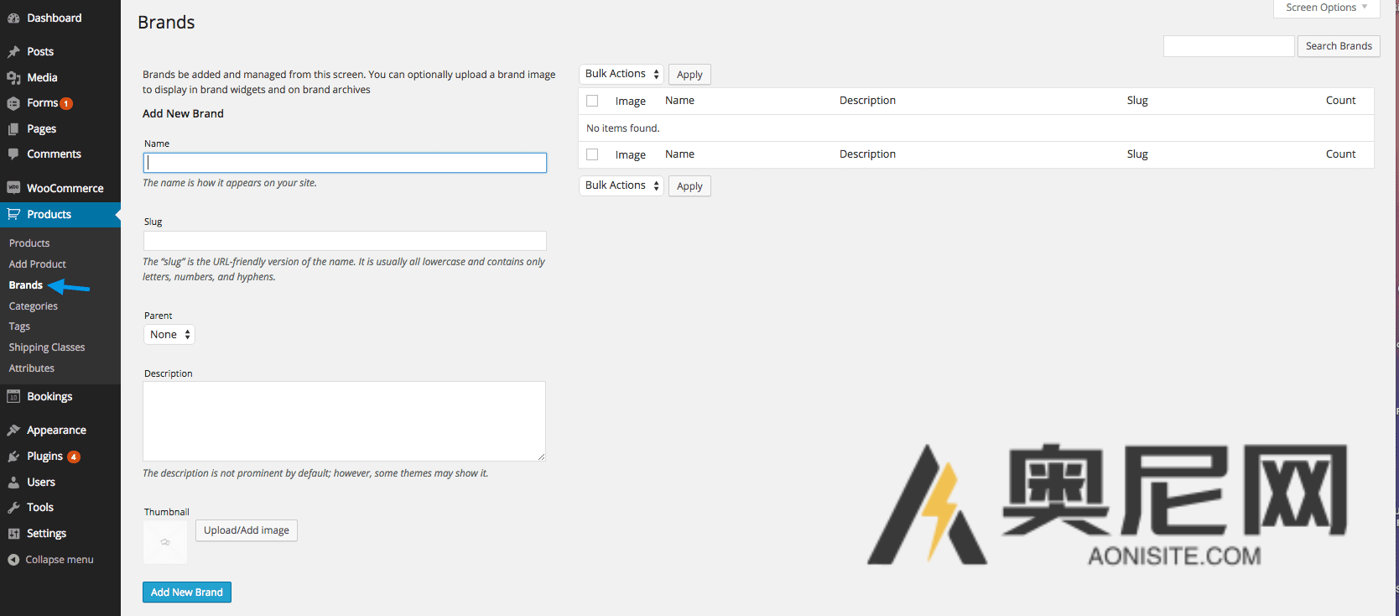The image size is (1399, 616).
Task: Open the Tags submenu item
Action: 19,326
